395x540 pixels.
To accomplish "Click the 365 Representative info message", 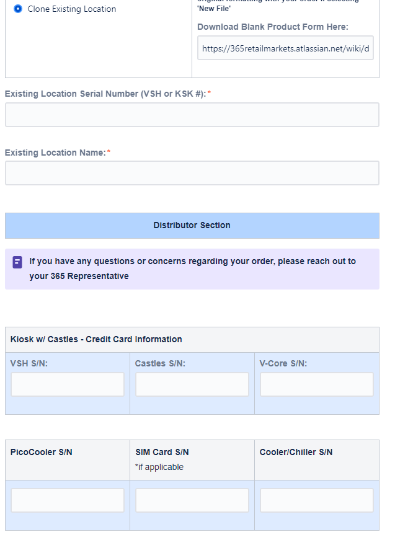I will click(192, 268).
